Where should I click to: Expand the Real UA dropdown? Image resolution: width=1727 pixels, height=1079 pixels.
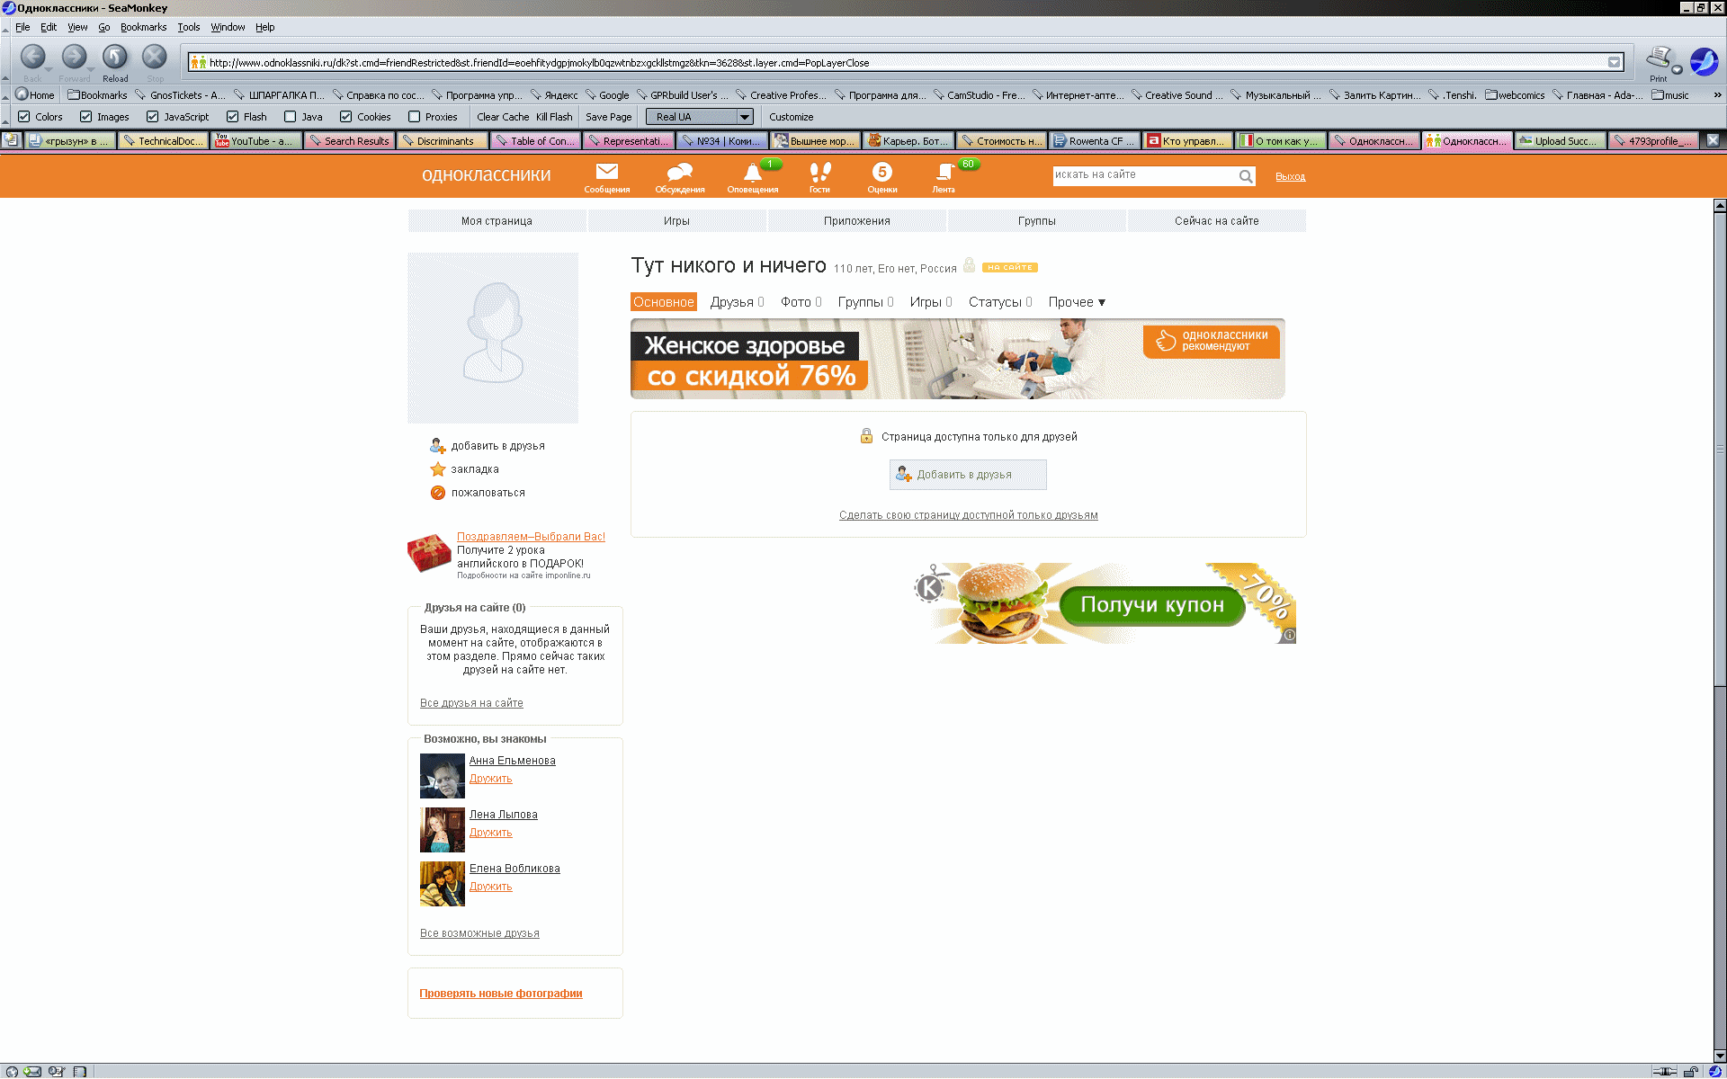click(745, 117)
